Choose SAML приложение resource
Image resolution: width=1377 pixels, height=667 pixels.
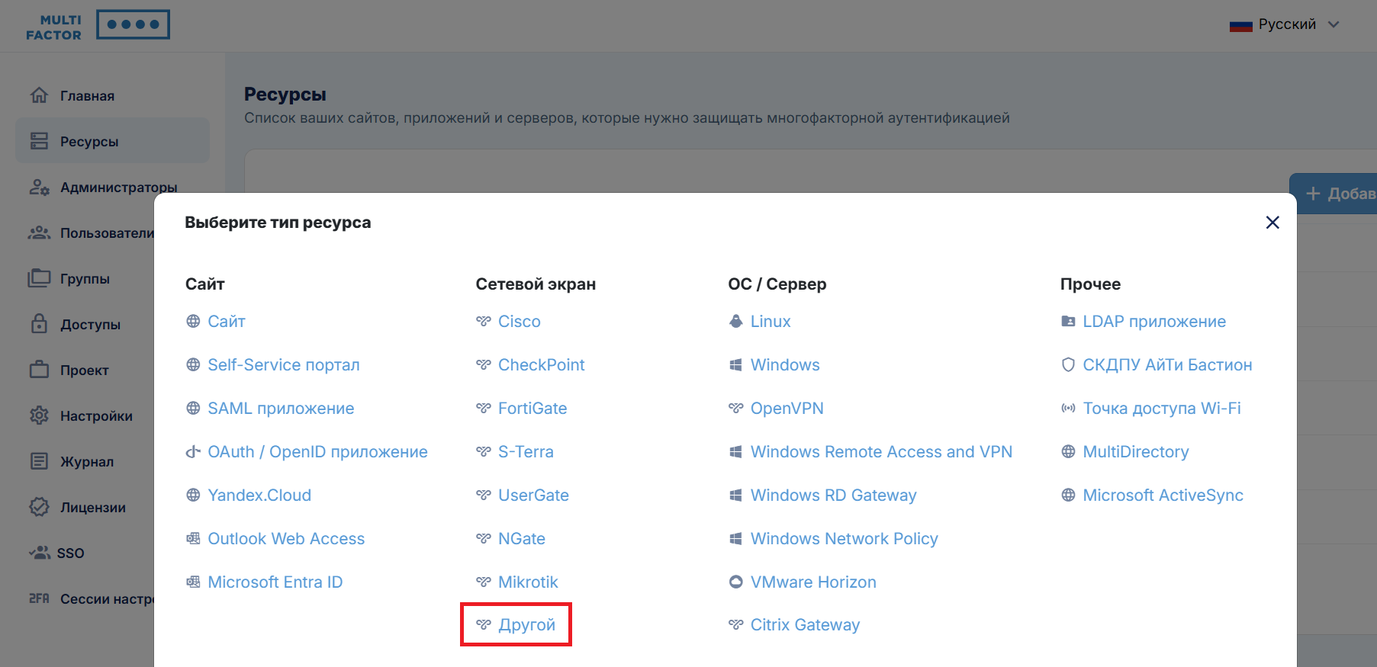(281, 409)
